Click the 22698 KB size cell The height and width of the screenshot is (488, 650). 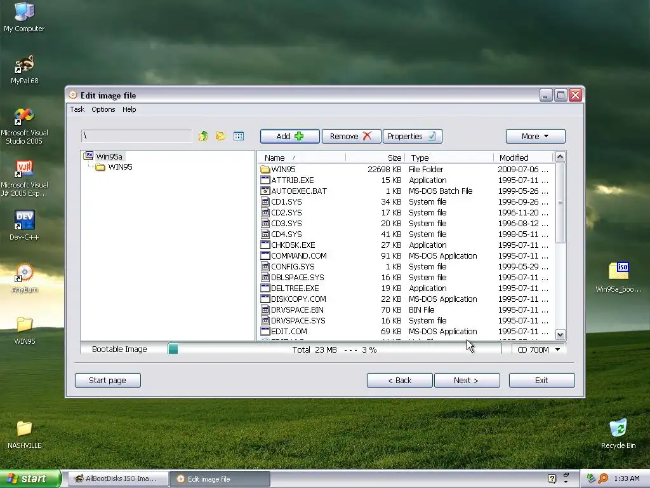click(x=384, y=169)
